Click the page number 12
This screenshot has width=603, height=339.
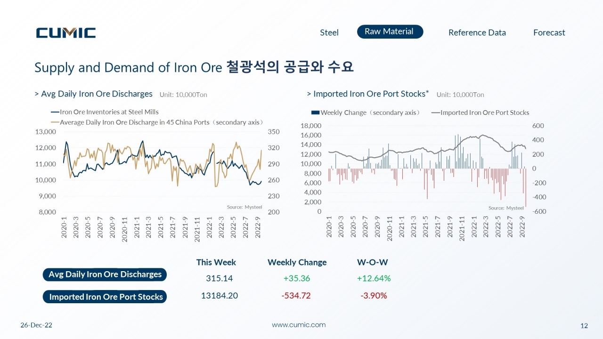click(584, 326)
